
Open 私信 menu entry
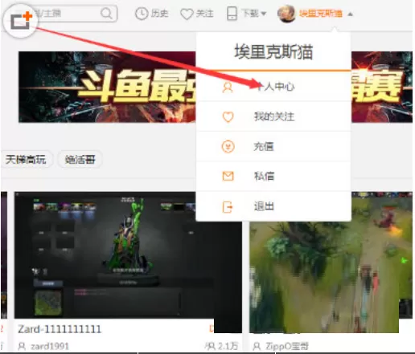click(x=273, y=177)
